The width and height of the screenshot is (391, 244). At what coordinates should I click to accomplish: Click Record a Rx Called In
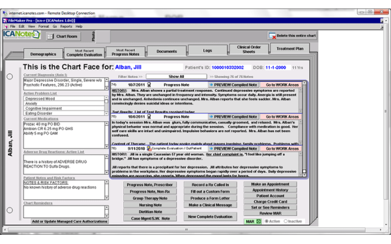pyautogui.click(x=210, y=185)
